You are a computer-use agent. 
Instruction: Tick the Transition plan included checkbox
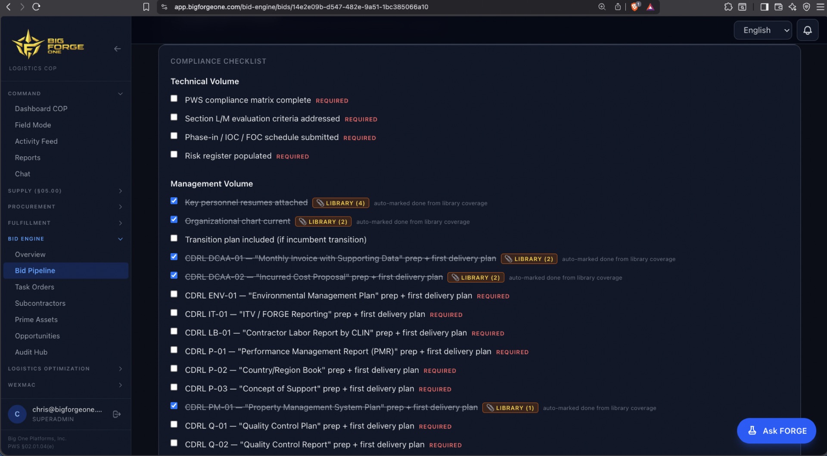174,238
